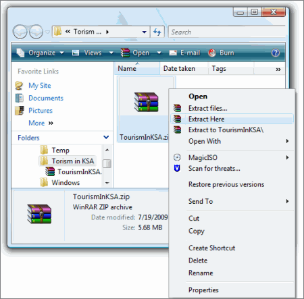This screenshot has height=299, width=304.
Task: Click archive icon beside TourismInKSA in folder tree
Action: pyautogui.click(x=50, y=171)
